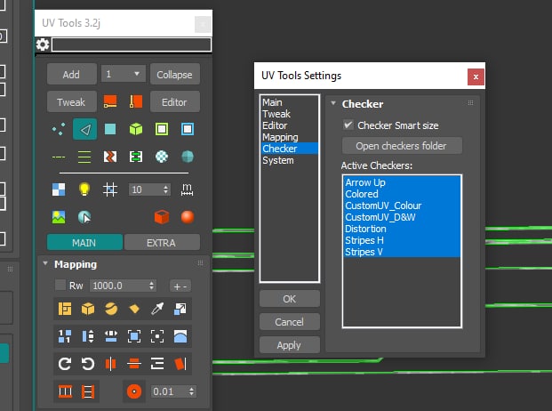Select the green cube element icon
Image resolution: width=552 pixels, height=411 pixels.
coord(136,129)
